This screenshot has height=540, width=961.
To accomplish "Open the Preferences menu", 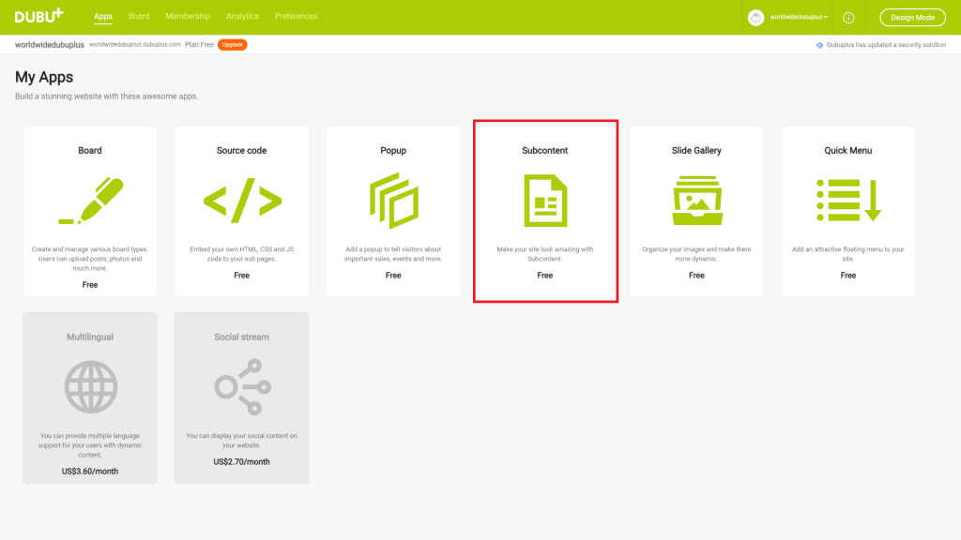I will click(296, 17).
